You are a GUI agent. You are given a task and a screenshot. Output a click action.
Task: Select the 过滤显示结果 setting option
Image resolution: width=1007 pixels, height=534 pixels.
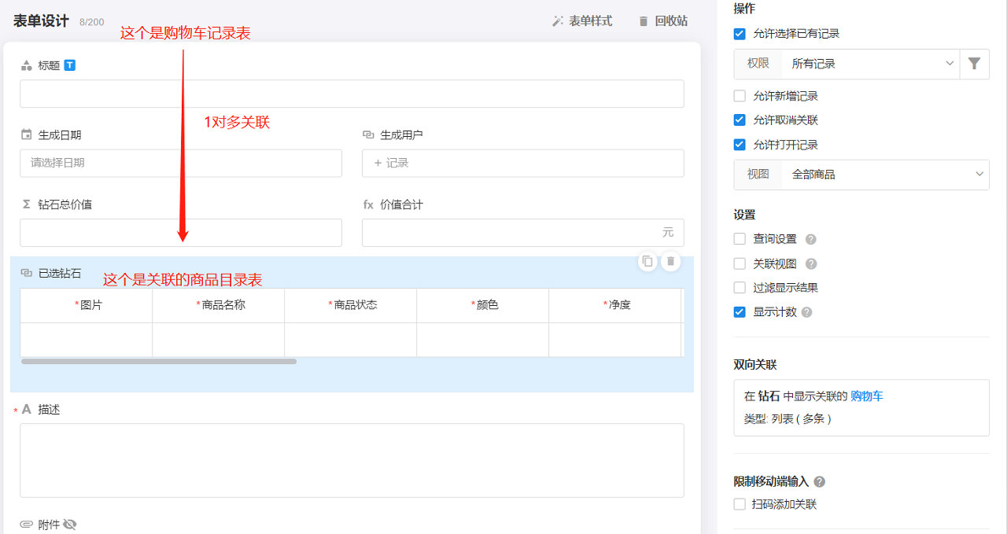(x=738, y=287)
